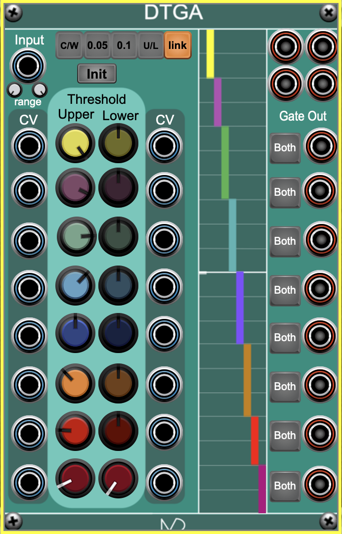Image resolution: width=342 pixels, height=534 pixels.
Task: Click the first Both gate mode button
Action: [285, 148]
